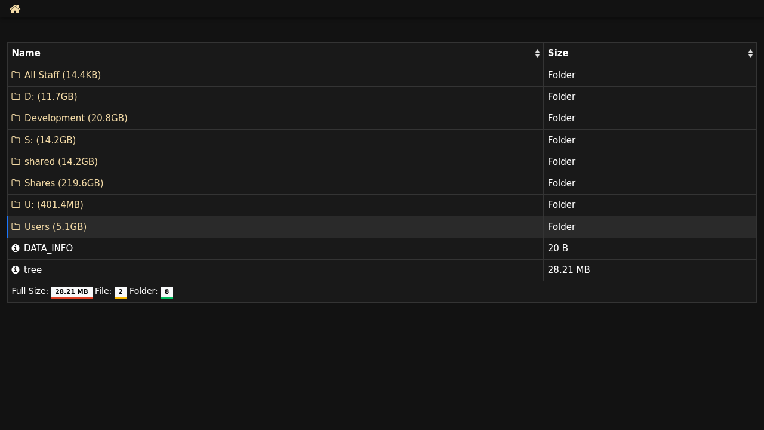
Task: Open the shared (14.2GB) folder
Action: tap(61, 162)
